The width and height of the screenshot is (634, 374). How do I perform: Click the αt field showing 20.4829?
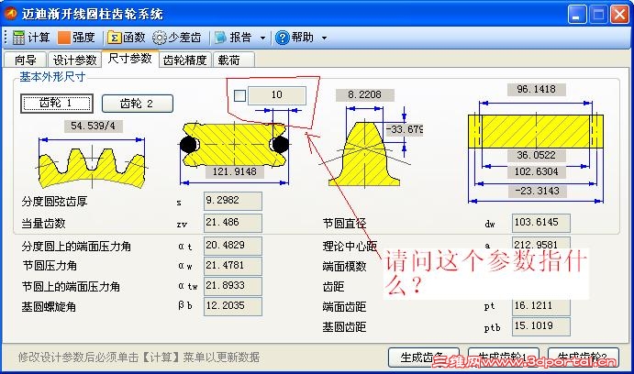click(x=233, y=246)
